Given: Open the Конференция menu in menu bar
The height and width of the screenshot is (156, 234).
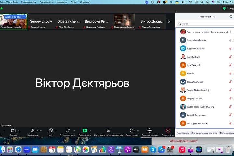Looking at the screenshot, I should (29, 2).
